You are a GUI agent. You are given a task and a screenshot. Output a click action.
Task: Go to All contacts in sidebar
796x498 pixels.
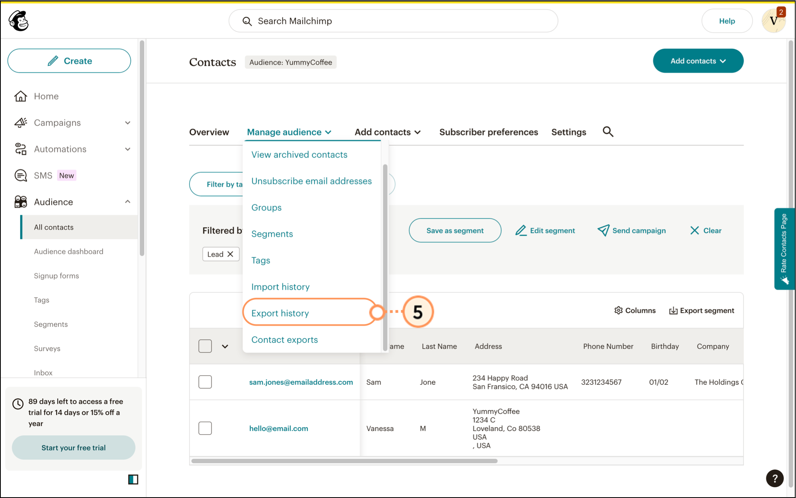[80, 227]
